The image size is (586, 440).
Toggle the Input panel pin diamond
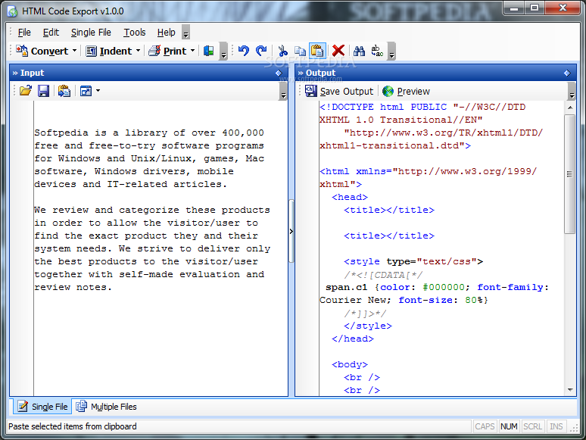pyautogui.click(x=279, y=73)
